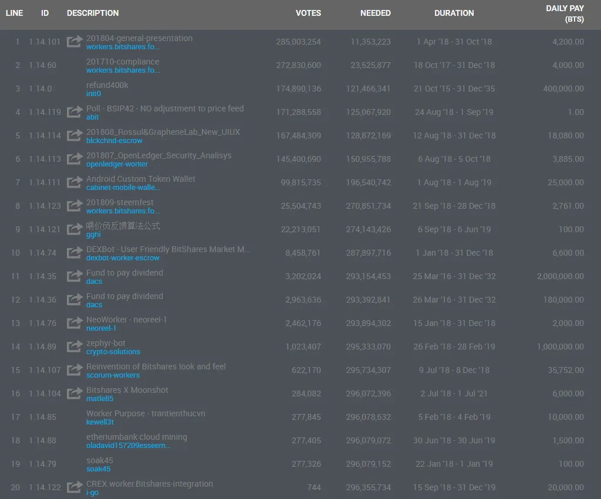Viewport: 601px width, 499px height.
Task: Sort by DESCRIPTION column header
Action: coord(93,13)
